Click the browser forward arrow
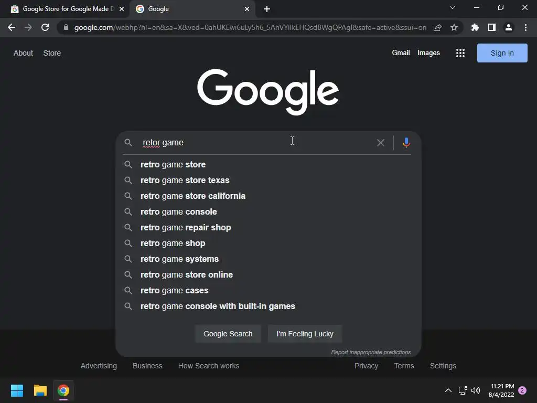Image resolution: width=537 pixels, height=403 pixels. pos(28,27)
